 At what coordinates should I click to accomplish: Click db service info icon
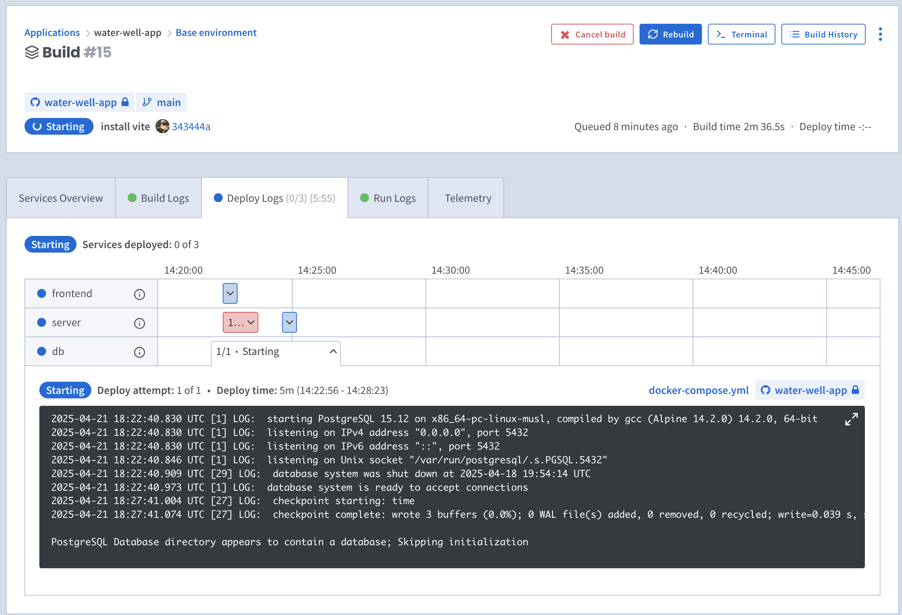[x=139, y=352]
